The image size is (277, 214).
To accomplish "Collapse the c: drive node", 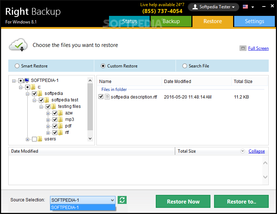I will (21, 88).
